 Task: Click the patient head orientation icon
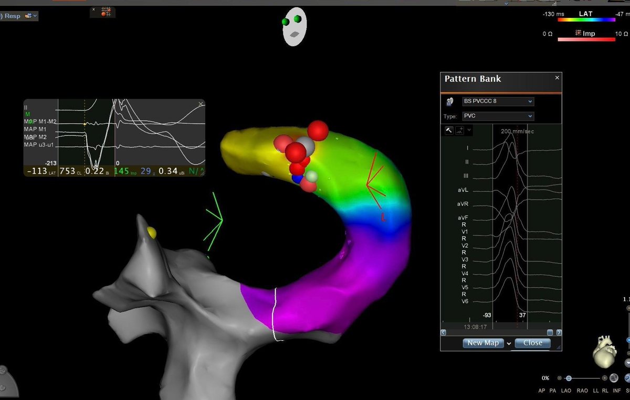pyautogui.click(x=294, y=26)
